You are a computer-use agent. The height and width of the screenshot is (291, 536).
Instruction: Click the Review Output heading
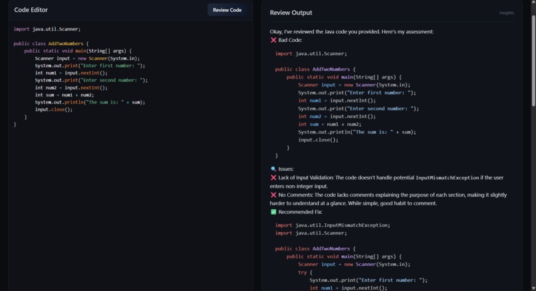(291, 13)
